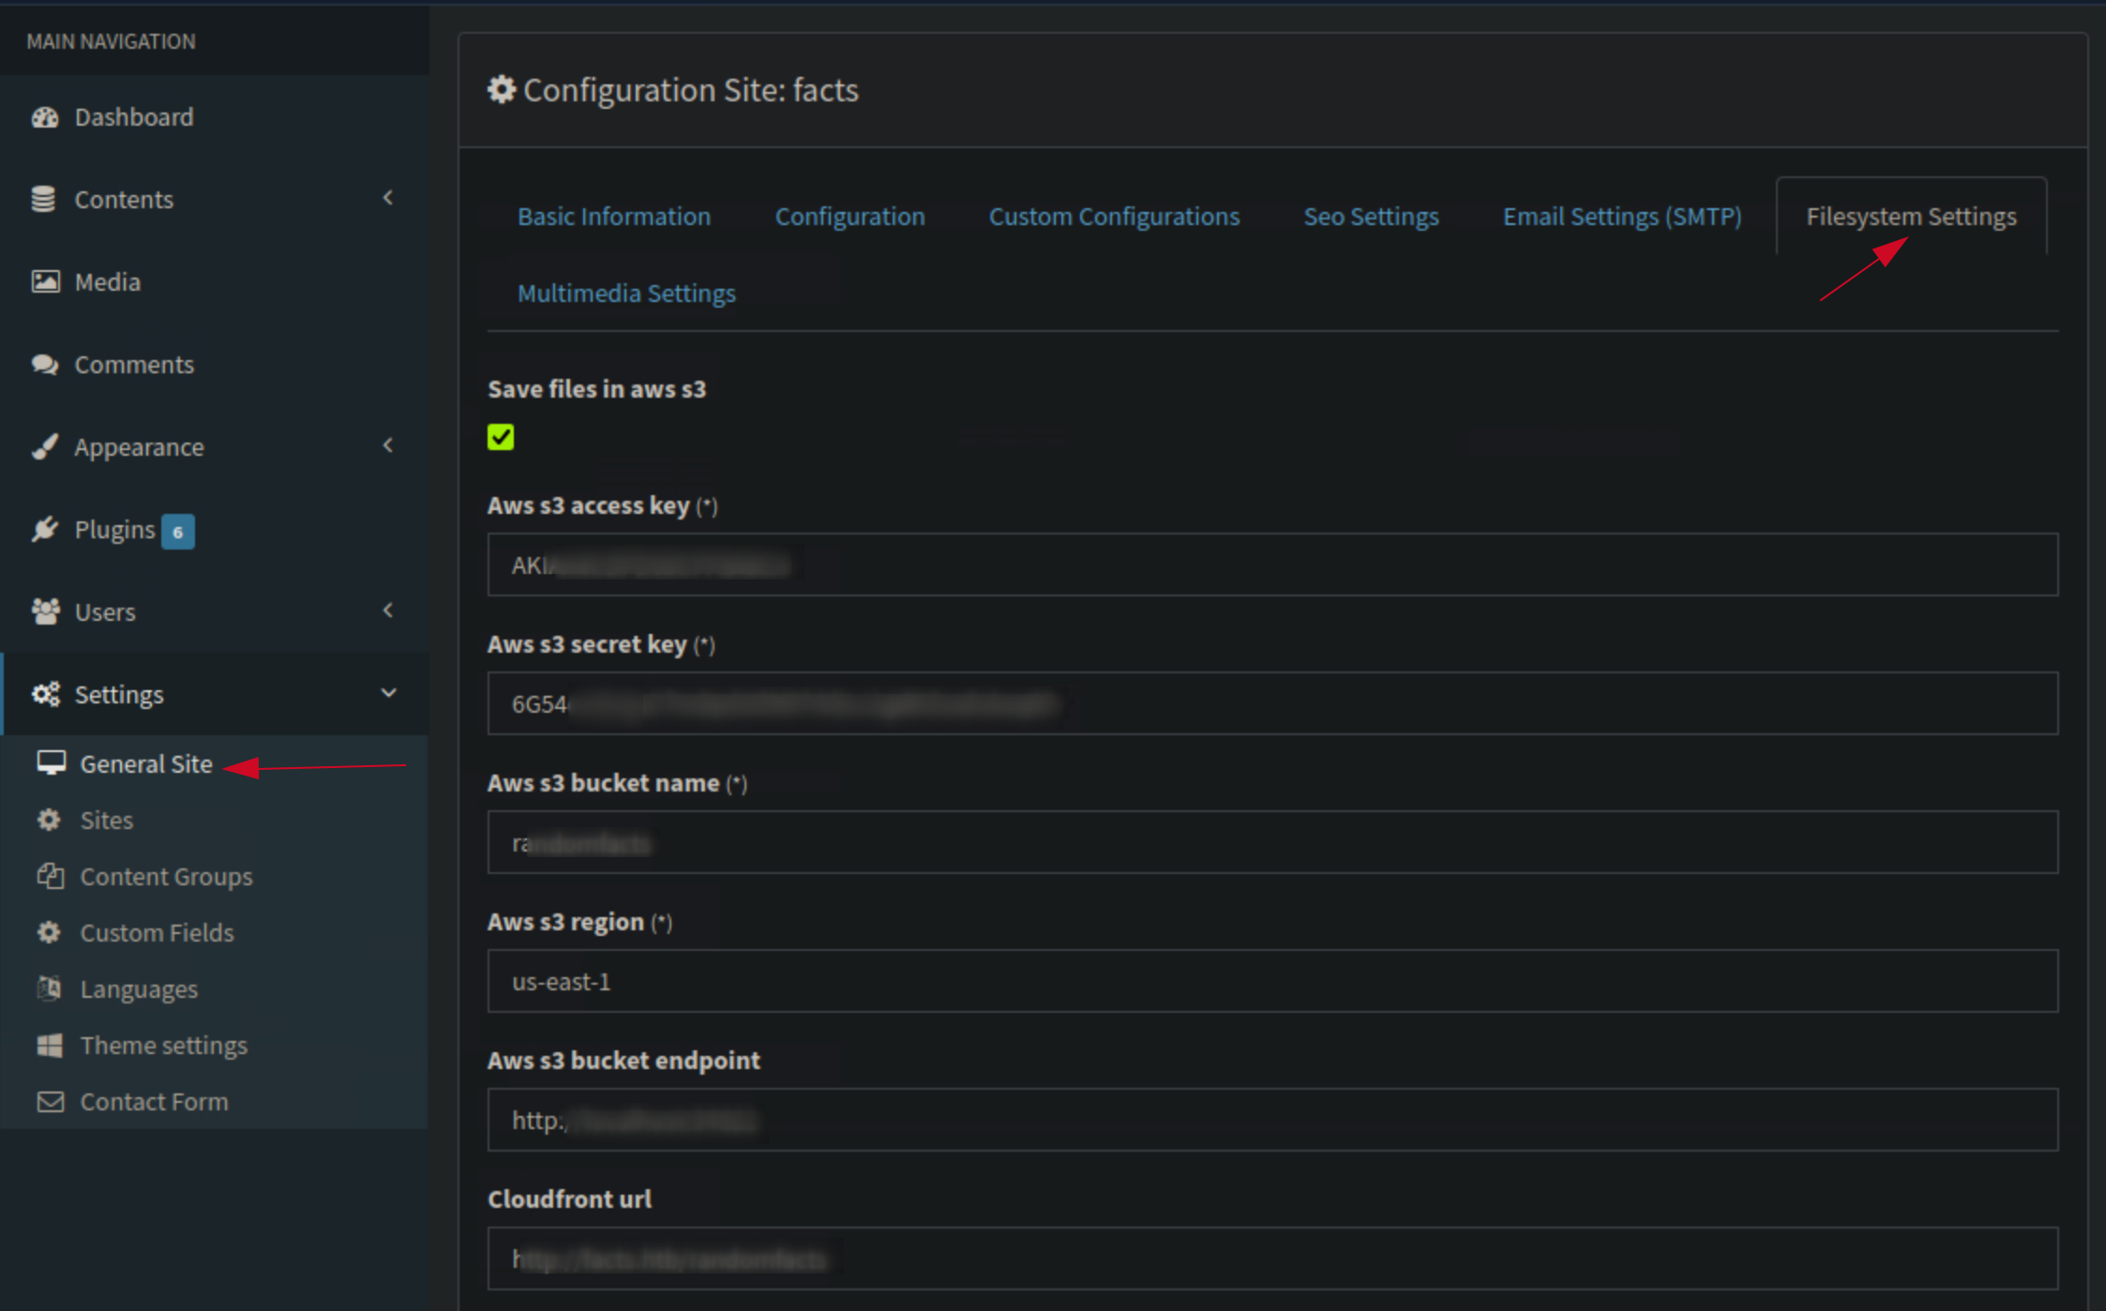Switch to the Seo Settings tab
This screenshot has width=2106, height=1311.
pos(1370,217)
